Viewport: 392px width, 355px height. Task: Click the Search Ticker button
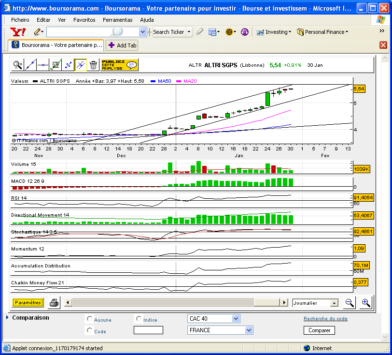point(169,32)
